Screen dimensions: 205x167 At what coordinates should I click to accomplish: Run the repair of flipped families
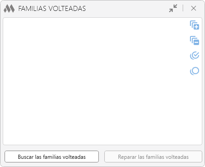[x=153, y=157]
